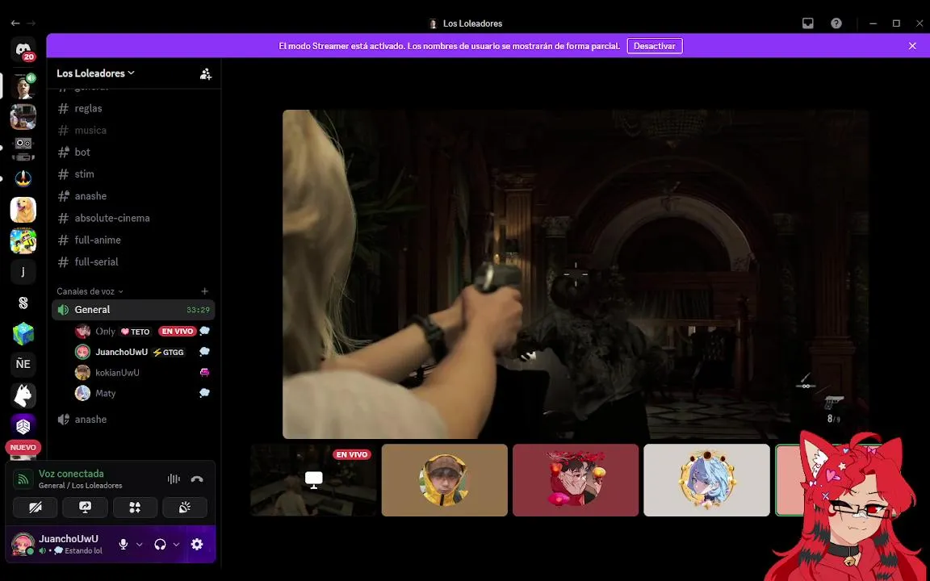Open the rocket server icon in sidebar
Screen dimensions: 930x581
click(x=23, y=178)
